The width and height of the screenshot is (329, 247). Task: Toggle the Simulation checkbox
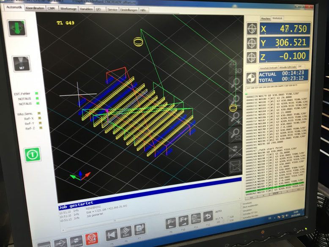241,211
